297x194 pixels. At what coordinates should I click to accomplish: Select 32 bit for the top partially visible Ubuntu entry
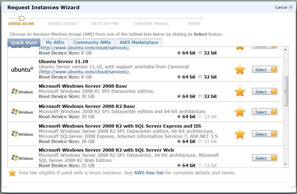click(x=200, y=53)
